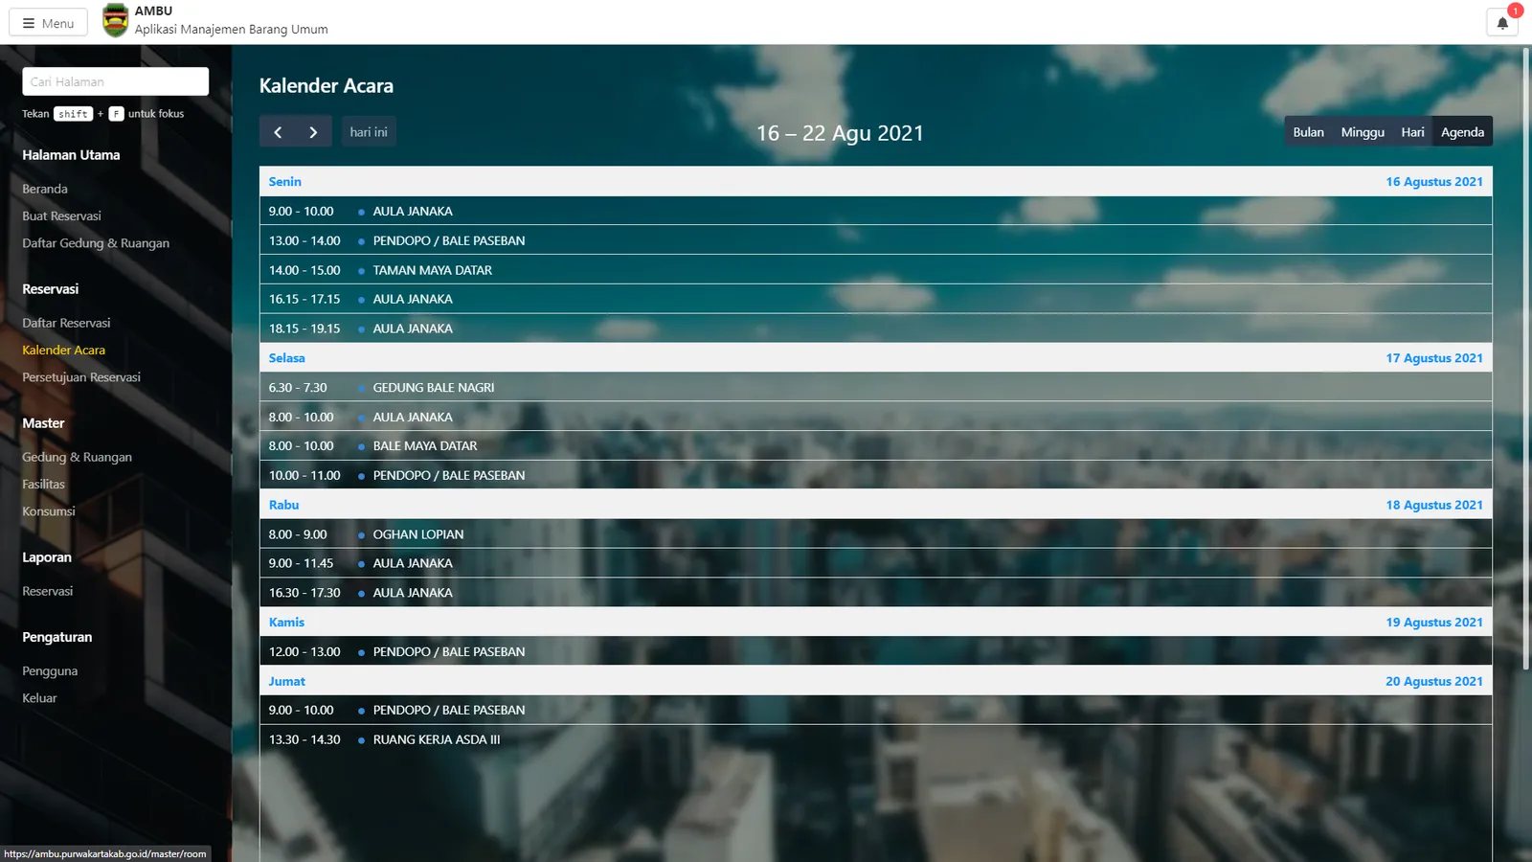The image size is (1532, 862).
Task: Open Tuesday 8.00 - 10.00 AULA JANAKA event
Action: coord(875,417)
